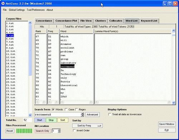Click the corpus files vertical scrollbar thumb
The height and width of the screenshot is (140, 179).
[x=30, y=50]
